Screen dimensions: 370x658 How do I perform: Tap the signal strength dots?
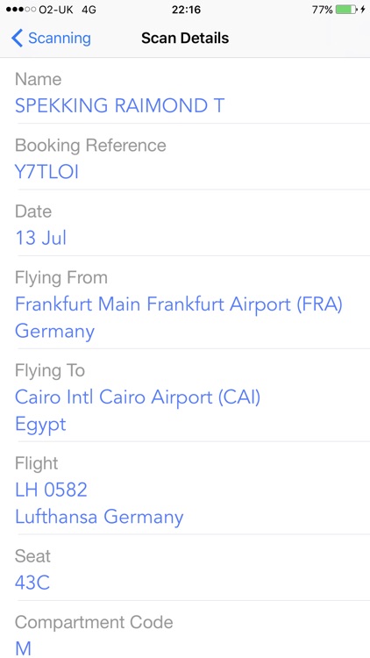tap(20, 10)
